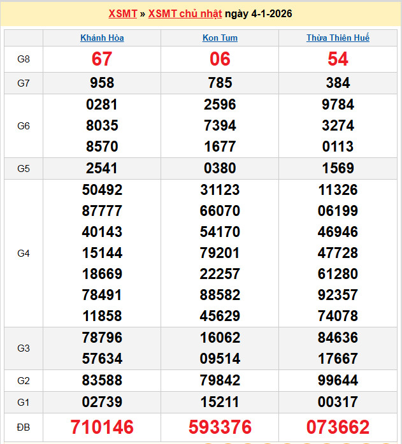Click the Thừa Thiên Huế special prize 073662
Viewport: 402px width, 444px height.
point(338,427)
